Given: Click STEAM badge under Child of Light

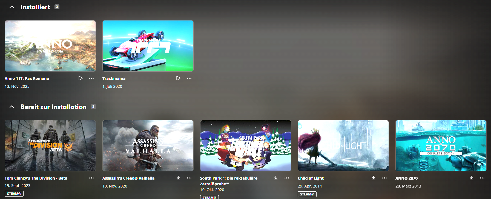Looking at the screenshot, I should coord(307,194).
